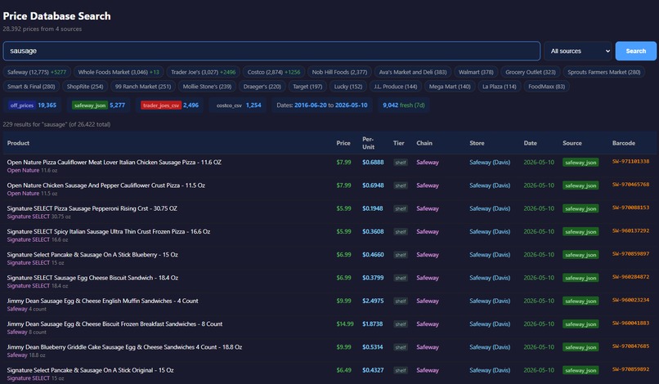The height and width of the screenshot is (384, 659).
Task: Click the $6.49 price cell
Action: (x=343, y=370)
